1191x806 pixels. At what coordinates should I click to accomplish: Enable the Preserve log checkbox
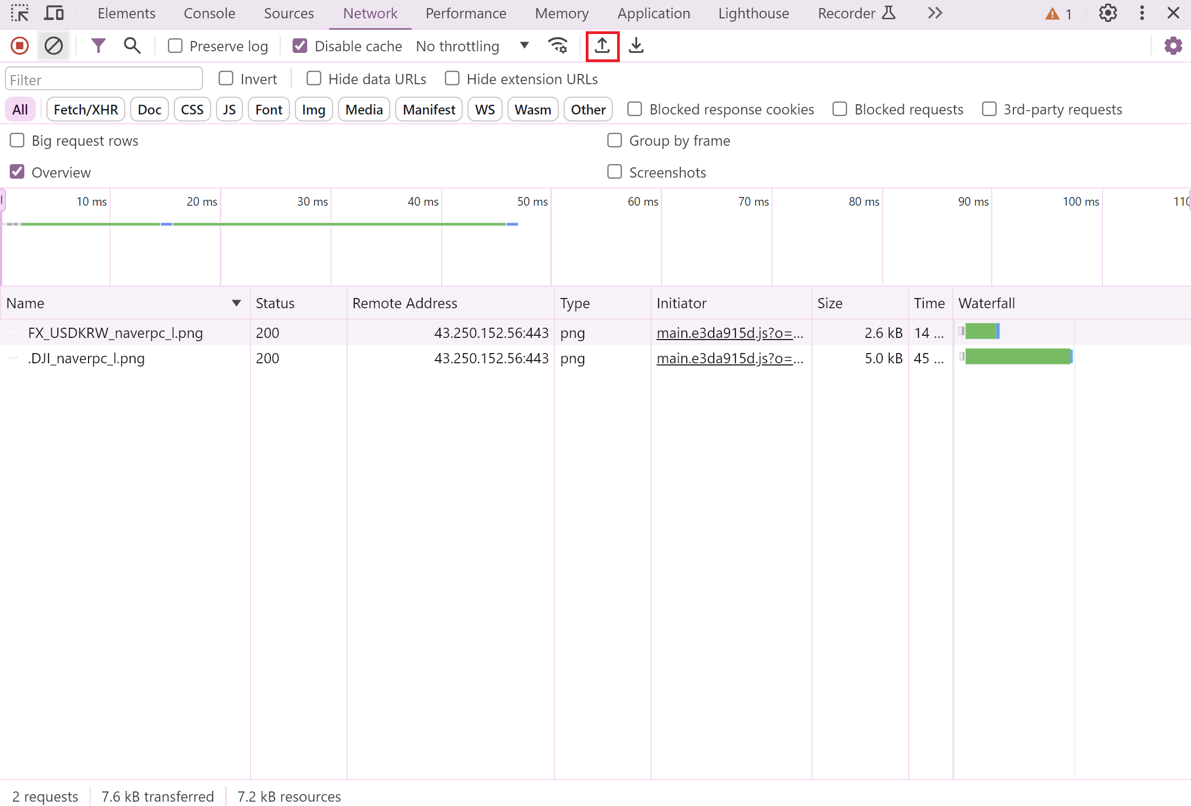pyautogui.click(x=175, y=46)
